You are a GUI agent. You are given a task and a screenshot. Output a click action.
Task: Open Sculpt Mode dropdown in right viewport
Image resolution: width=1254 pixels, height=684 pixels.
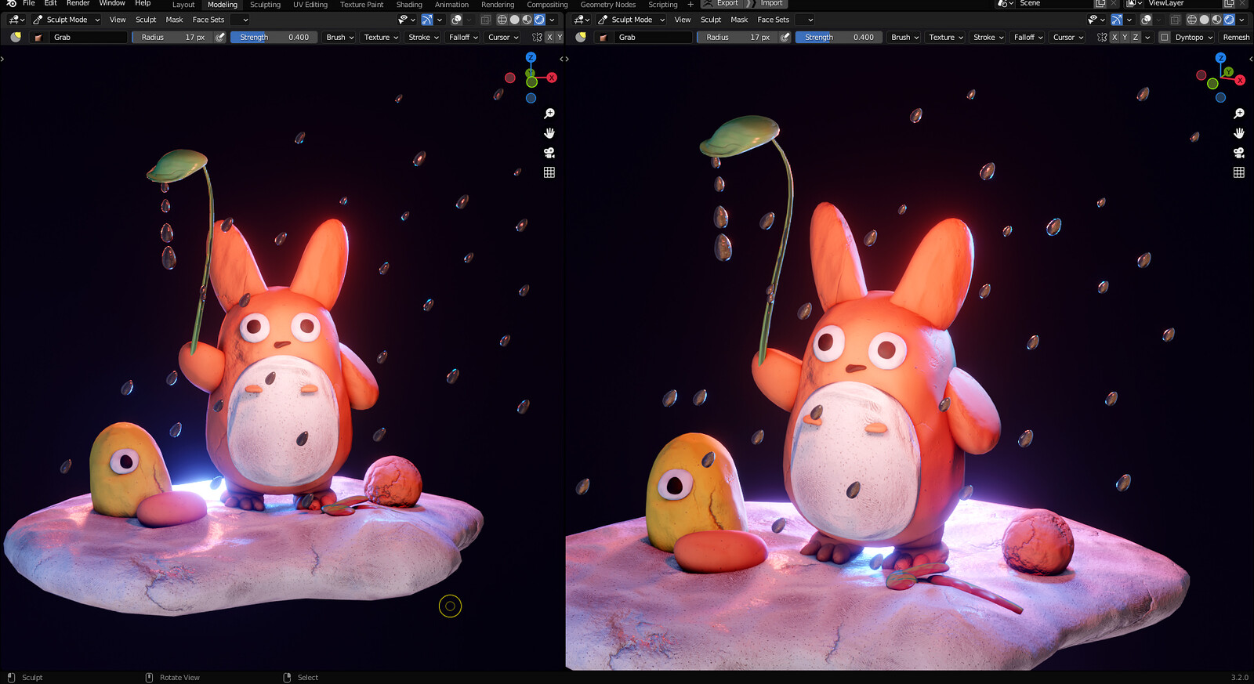coord(632,20)
